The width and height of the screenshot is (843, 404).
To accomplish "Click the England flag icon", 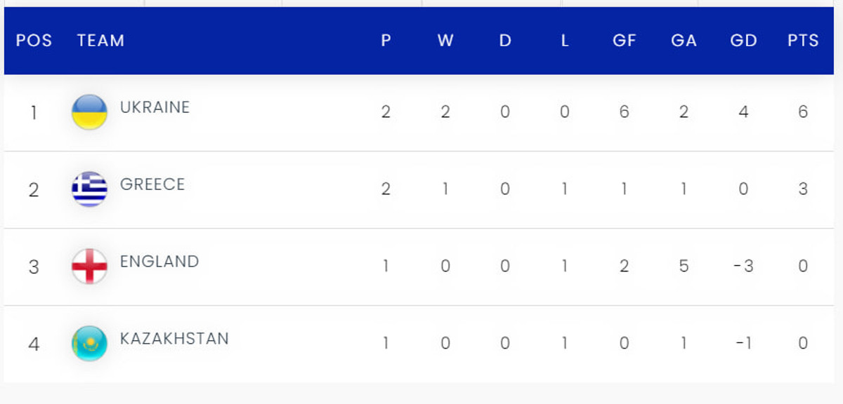I will (89, 267).
